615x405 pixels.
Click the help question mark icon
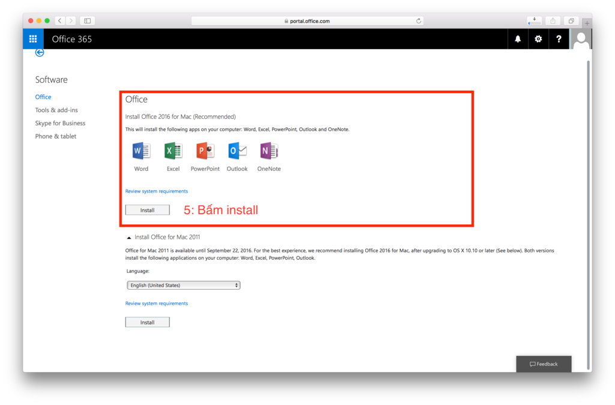click(x=559, y=39)
